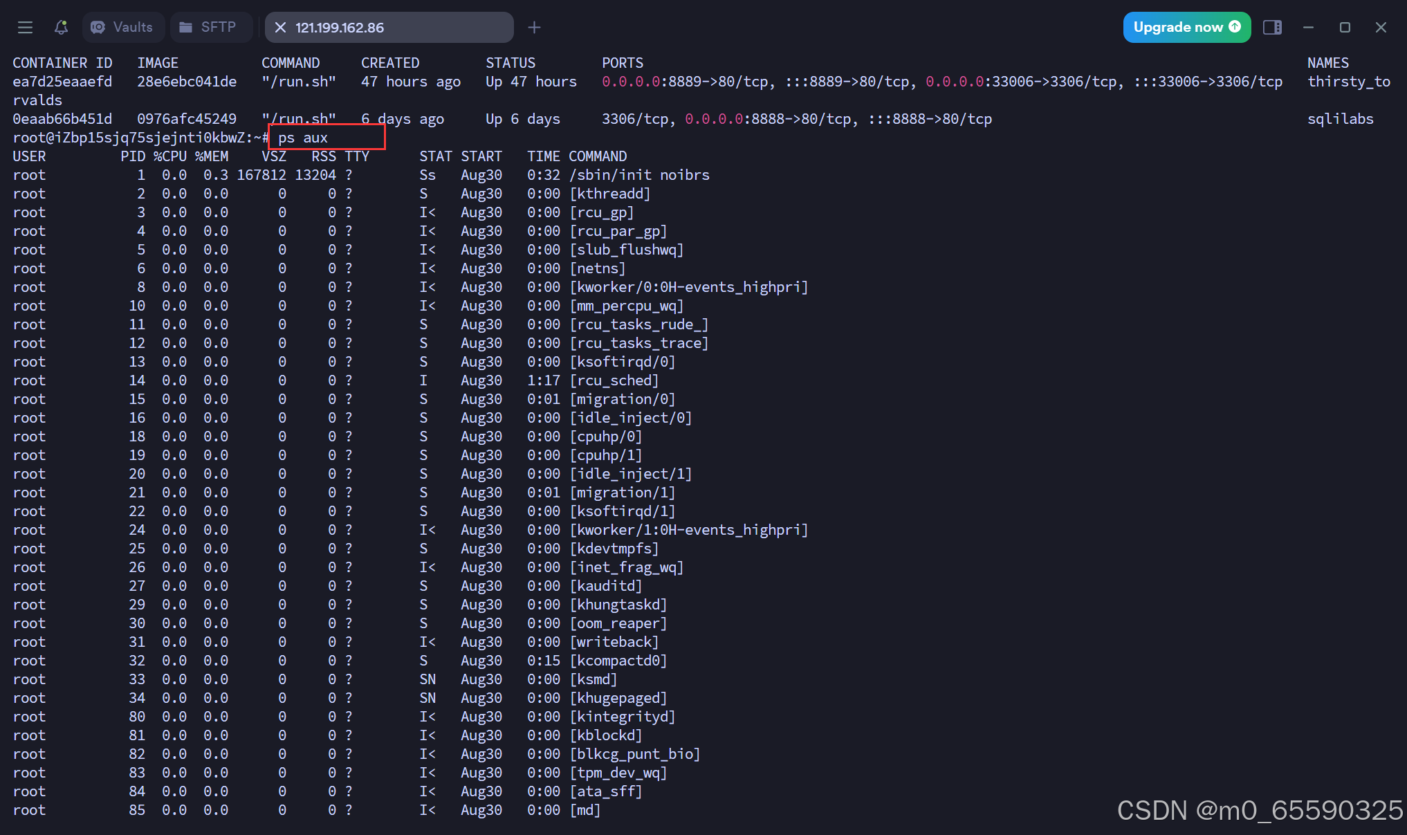Click the thirsty_torvalds container name text
This screenshot has height=835, width=1407.
(1348, 81)
